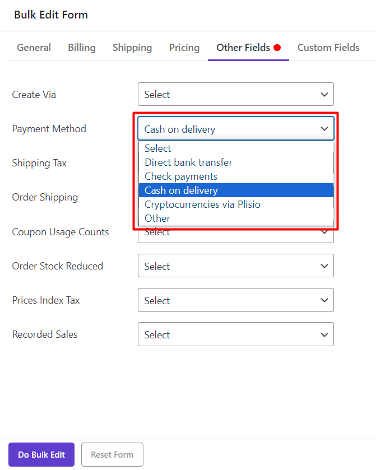Click the Reset Form button
Screen dimensions: 376x470
tap(112, 454)
